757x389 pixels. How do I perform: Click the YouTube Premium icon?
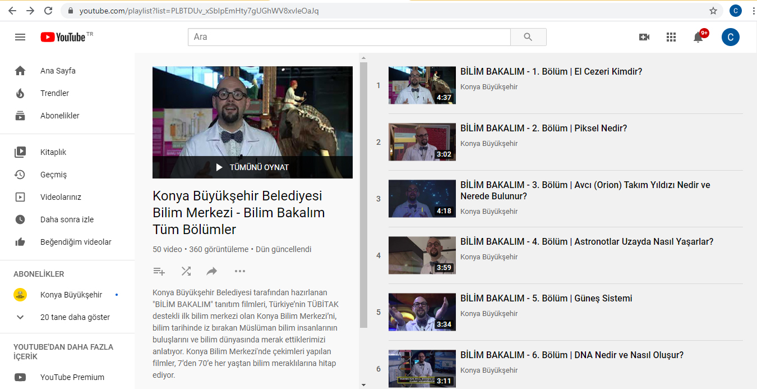(x=20, y=377)
